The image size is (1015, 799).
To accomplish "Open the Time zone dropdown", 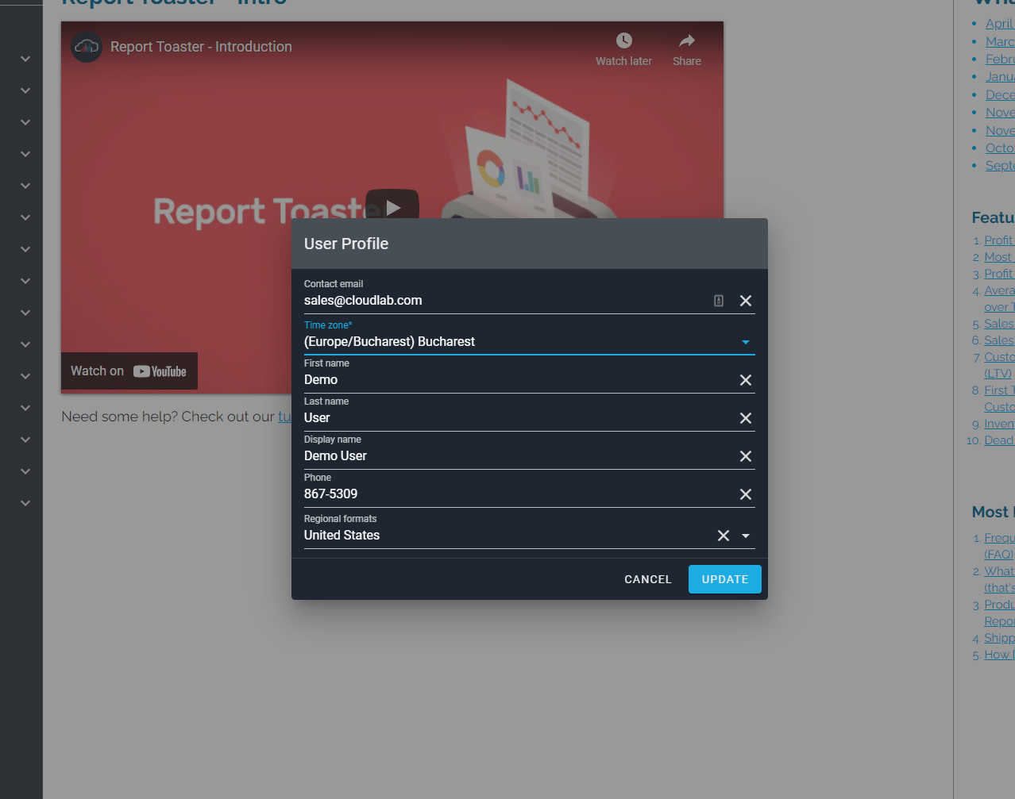I will pos(745,341).
